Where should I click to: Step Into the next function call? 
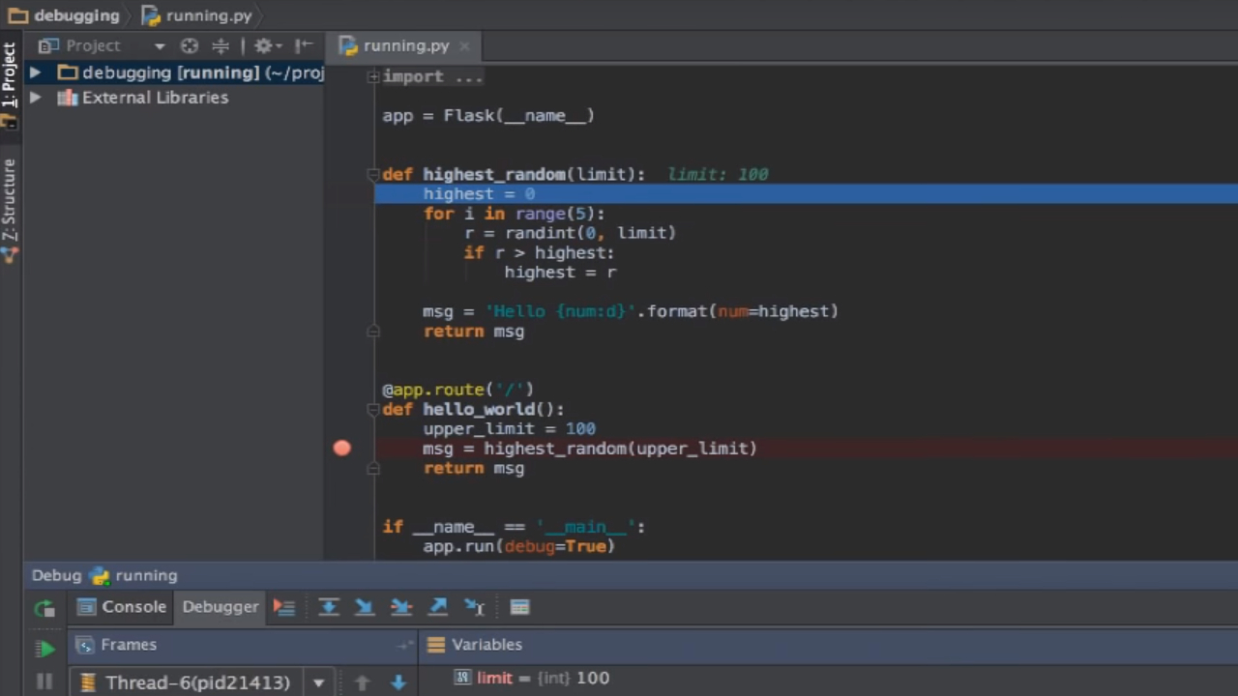[x=365, y=606]
